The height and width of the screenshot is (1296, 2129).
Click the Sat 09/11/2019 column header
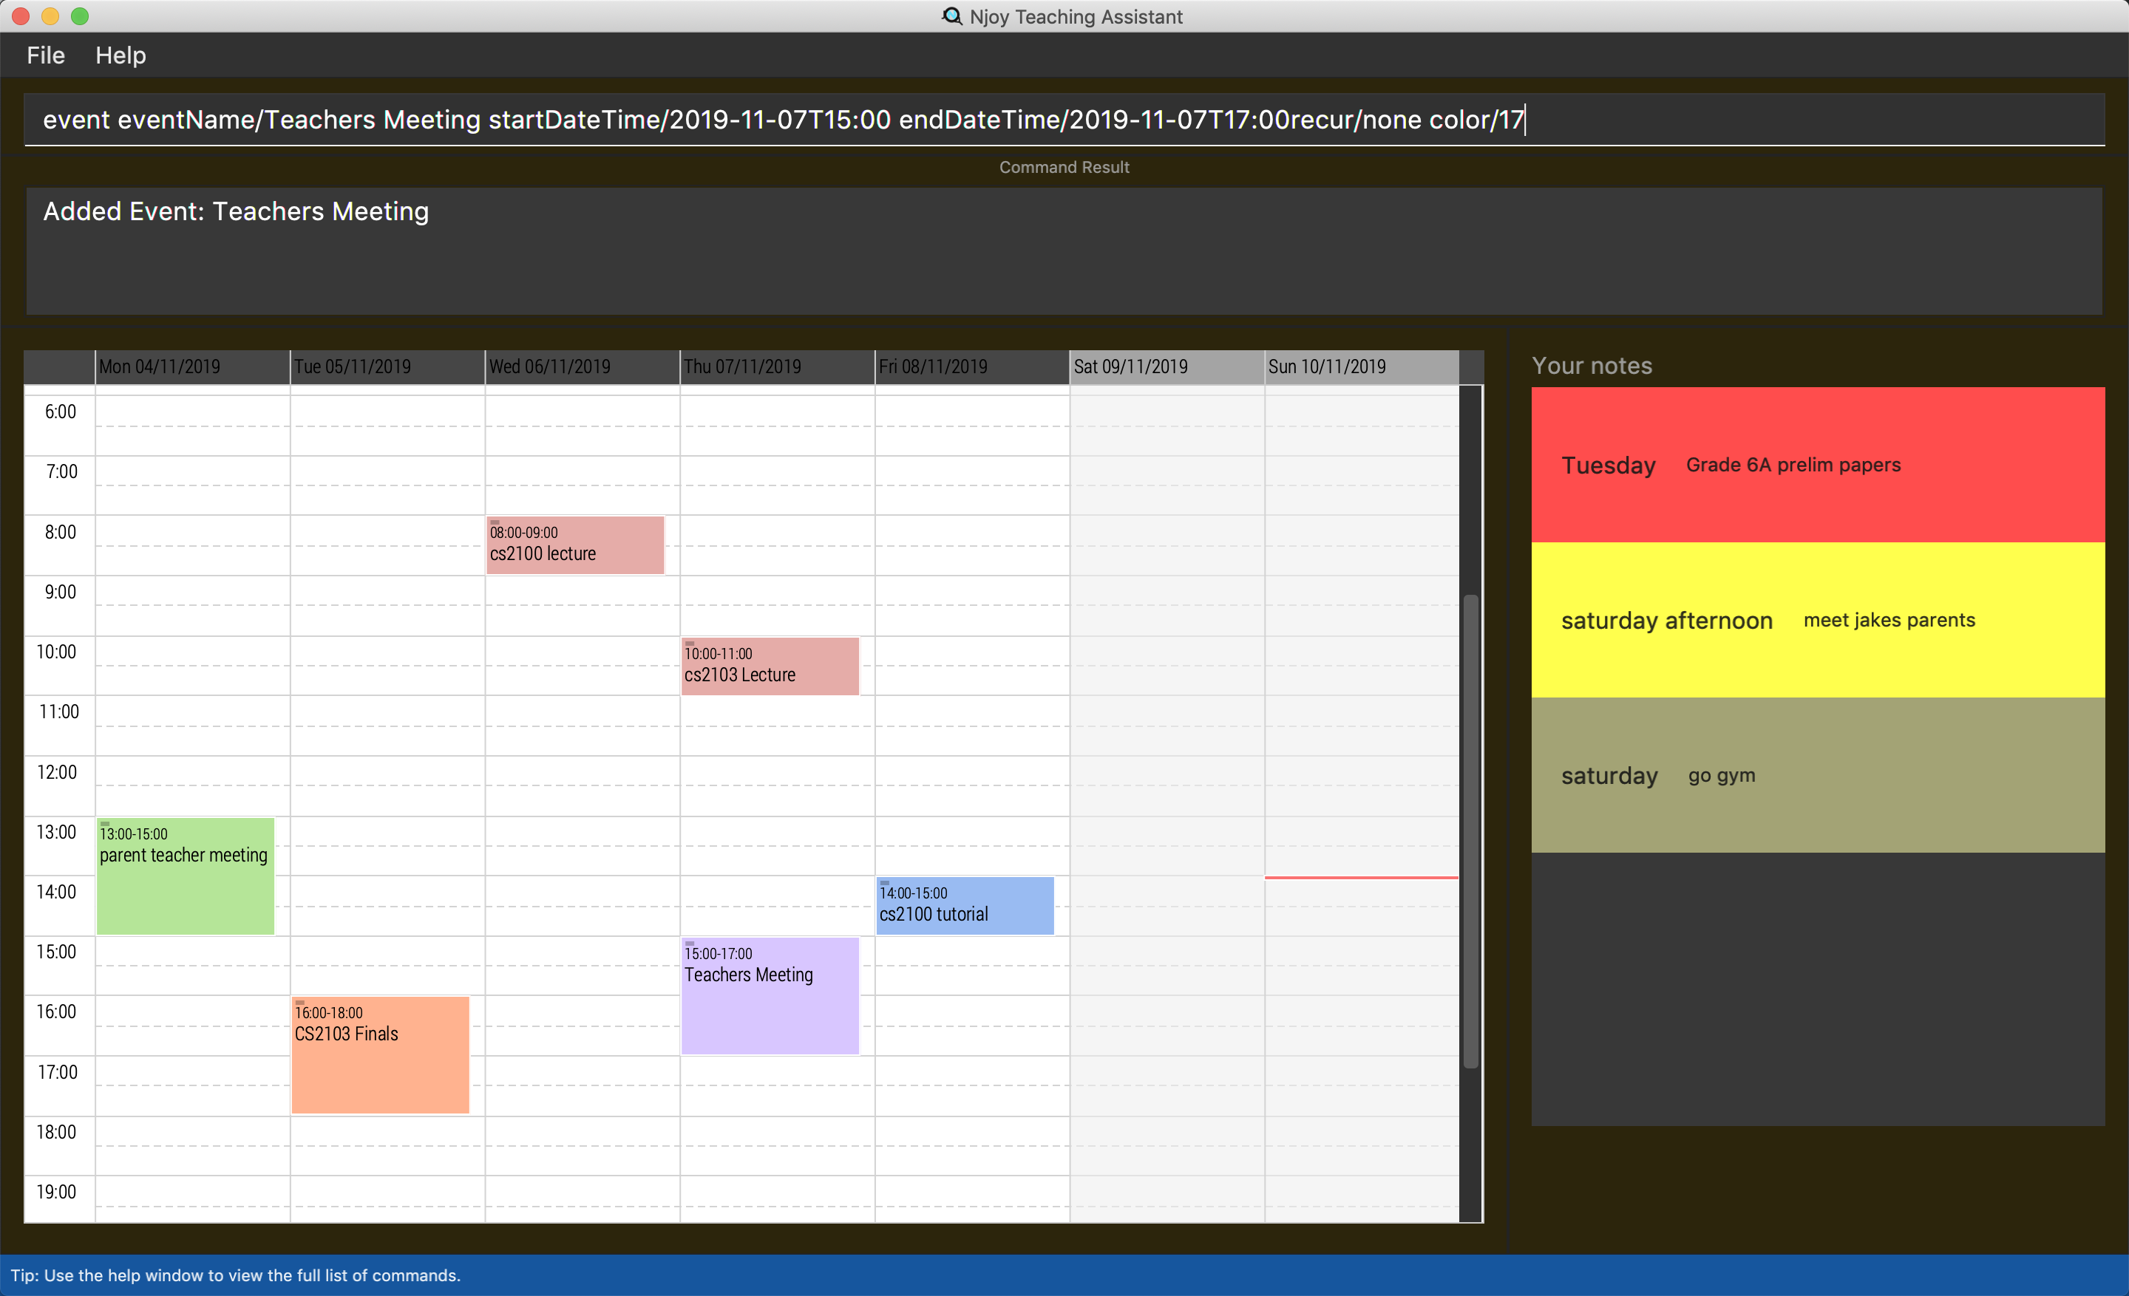click(1167, 367)
